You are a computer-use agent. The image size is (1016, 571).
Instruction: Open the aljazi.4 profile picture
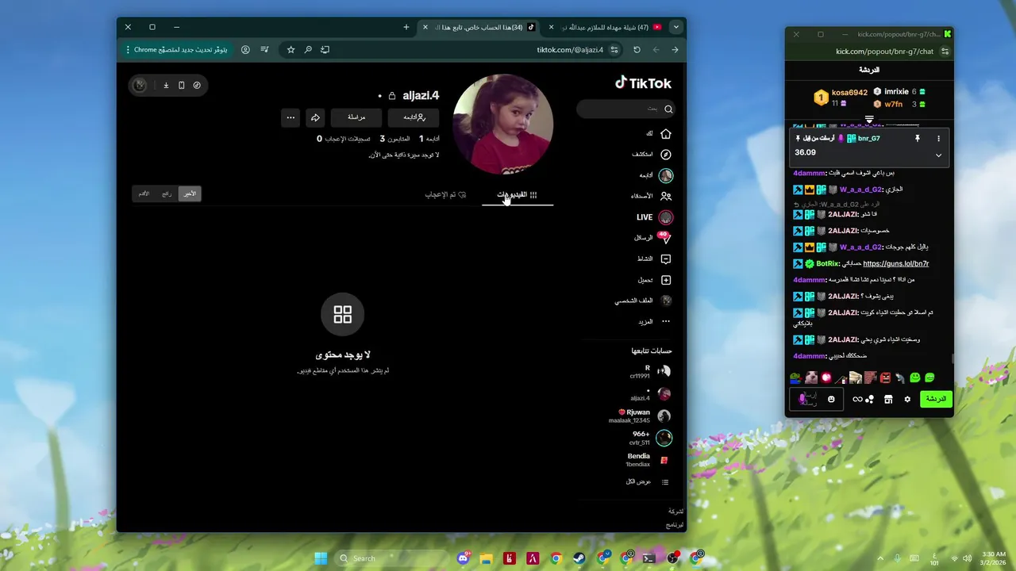(x=502, y=125)
